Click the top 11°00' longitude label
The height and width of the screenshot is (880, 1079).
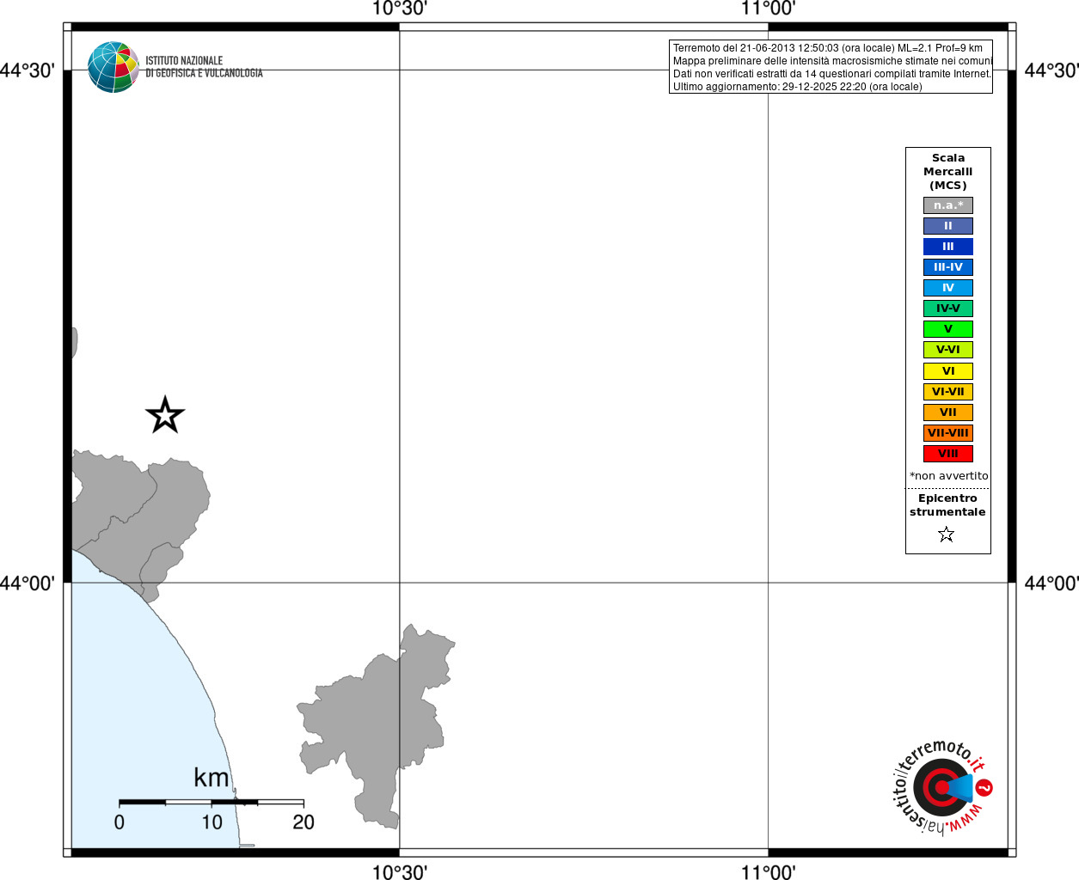(768, 9)
